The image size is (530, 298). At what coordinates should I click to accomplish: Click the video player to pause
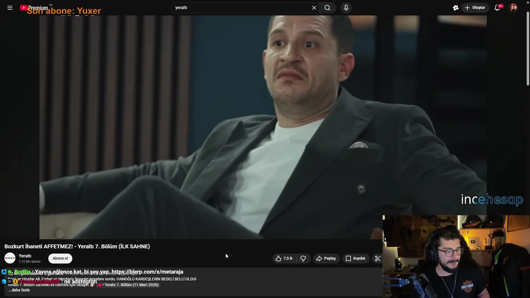click(263, 127)
